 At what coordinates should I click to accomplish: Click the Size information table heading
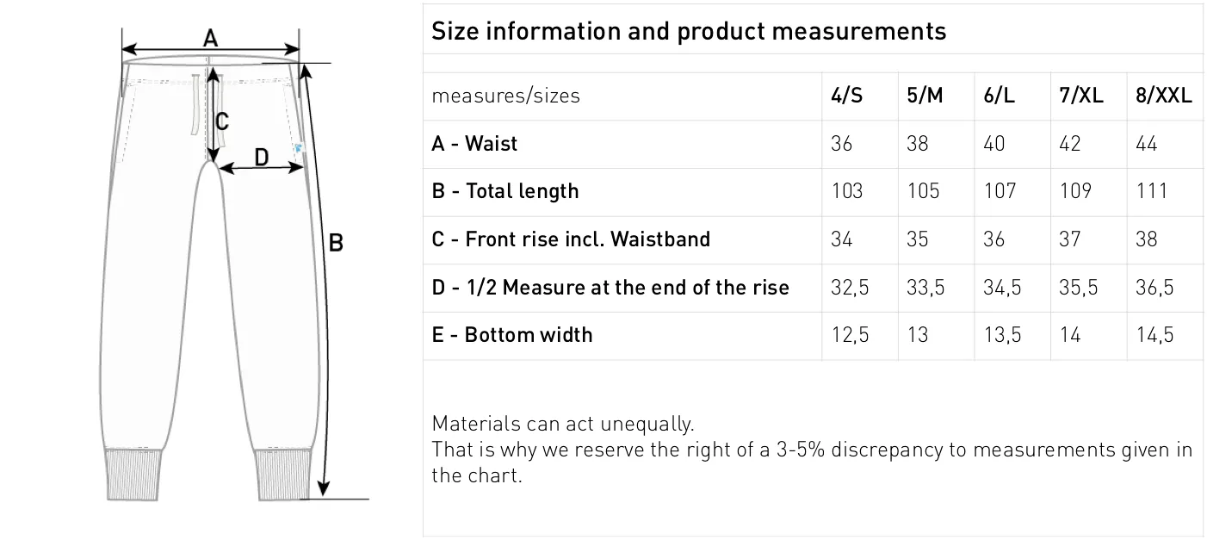[689, 31]
